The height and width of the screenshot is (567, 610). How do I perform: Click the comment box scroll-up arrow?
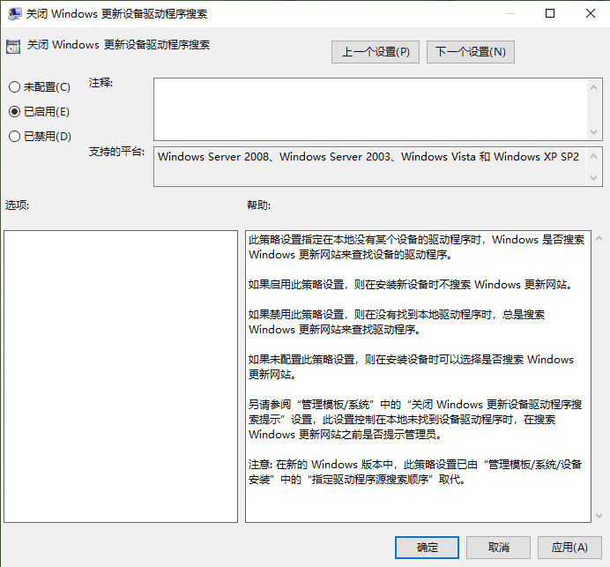pos(593,87)
